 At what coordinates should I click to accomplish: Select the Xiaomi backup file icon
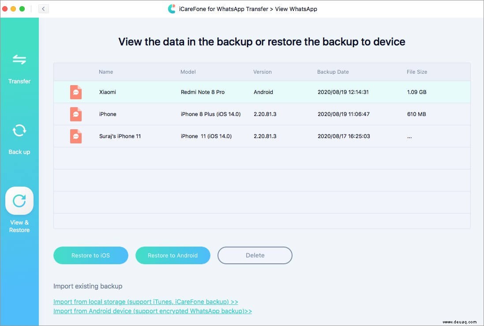coord(75,92)
